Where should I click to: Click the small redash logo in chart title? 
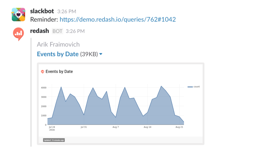(x=43, y=71)
